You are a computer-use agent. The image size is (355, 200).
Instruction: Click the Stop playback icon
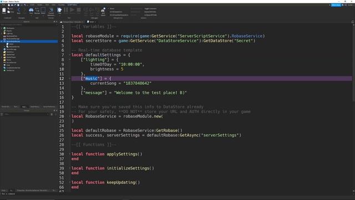(x=79, y=10)
